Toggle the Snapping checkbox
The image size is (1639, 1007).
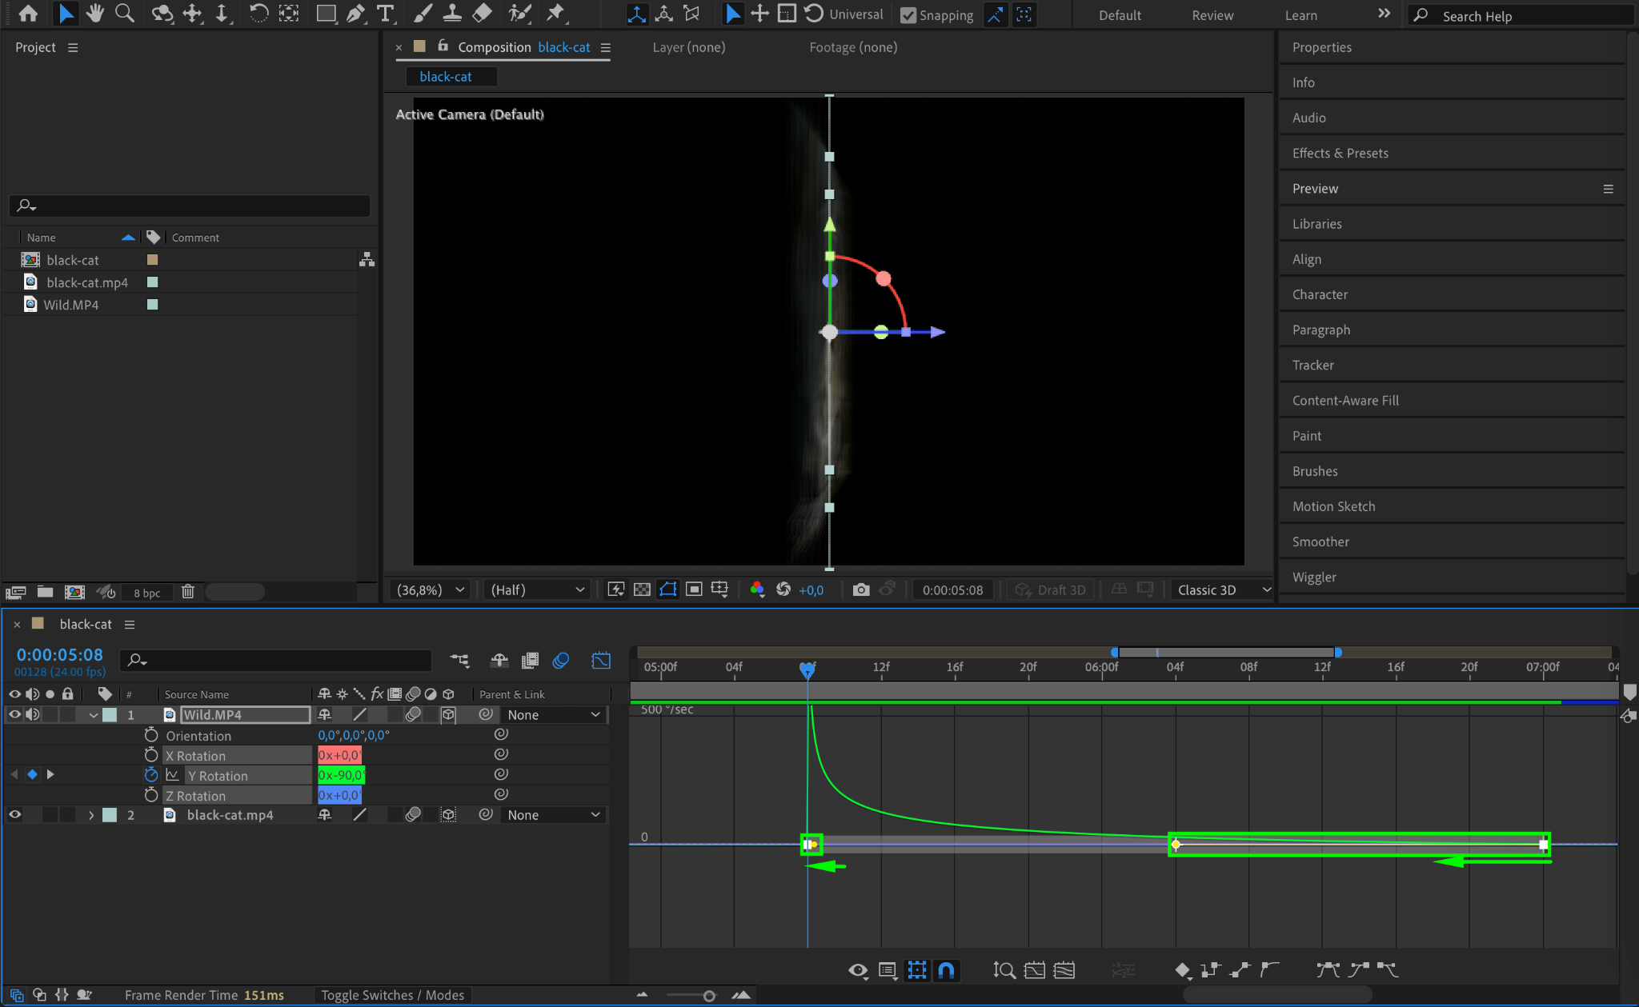coord(908,15)
